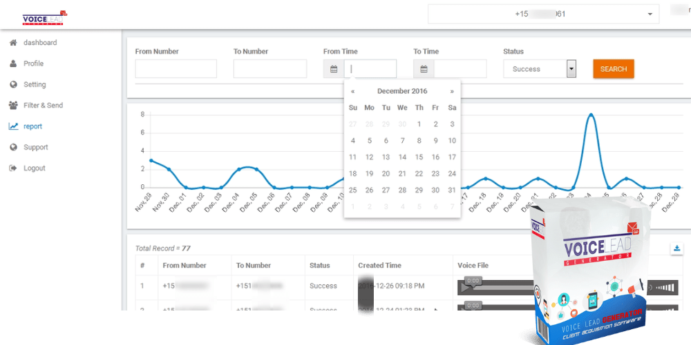Click the To Number column header
The height and width of the screenshot is (345, 691).
[x=254, y=266]
